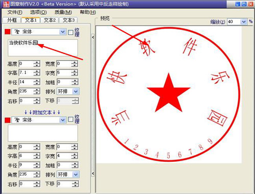Adjust the bottom 右移 spinner
The width and height of the screenshot is (255, 194).
point(37,184)
